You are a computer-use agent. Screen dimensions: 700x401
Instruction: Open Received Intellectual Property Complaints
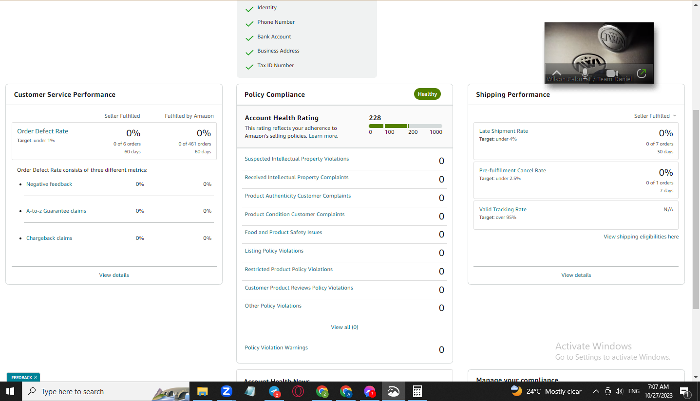(x=296, y=177)
